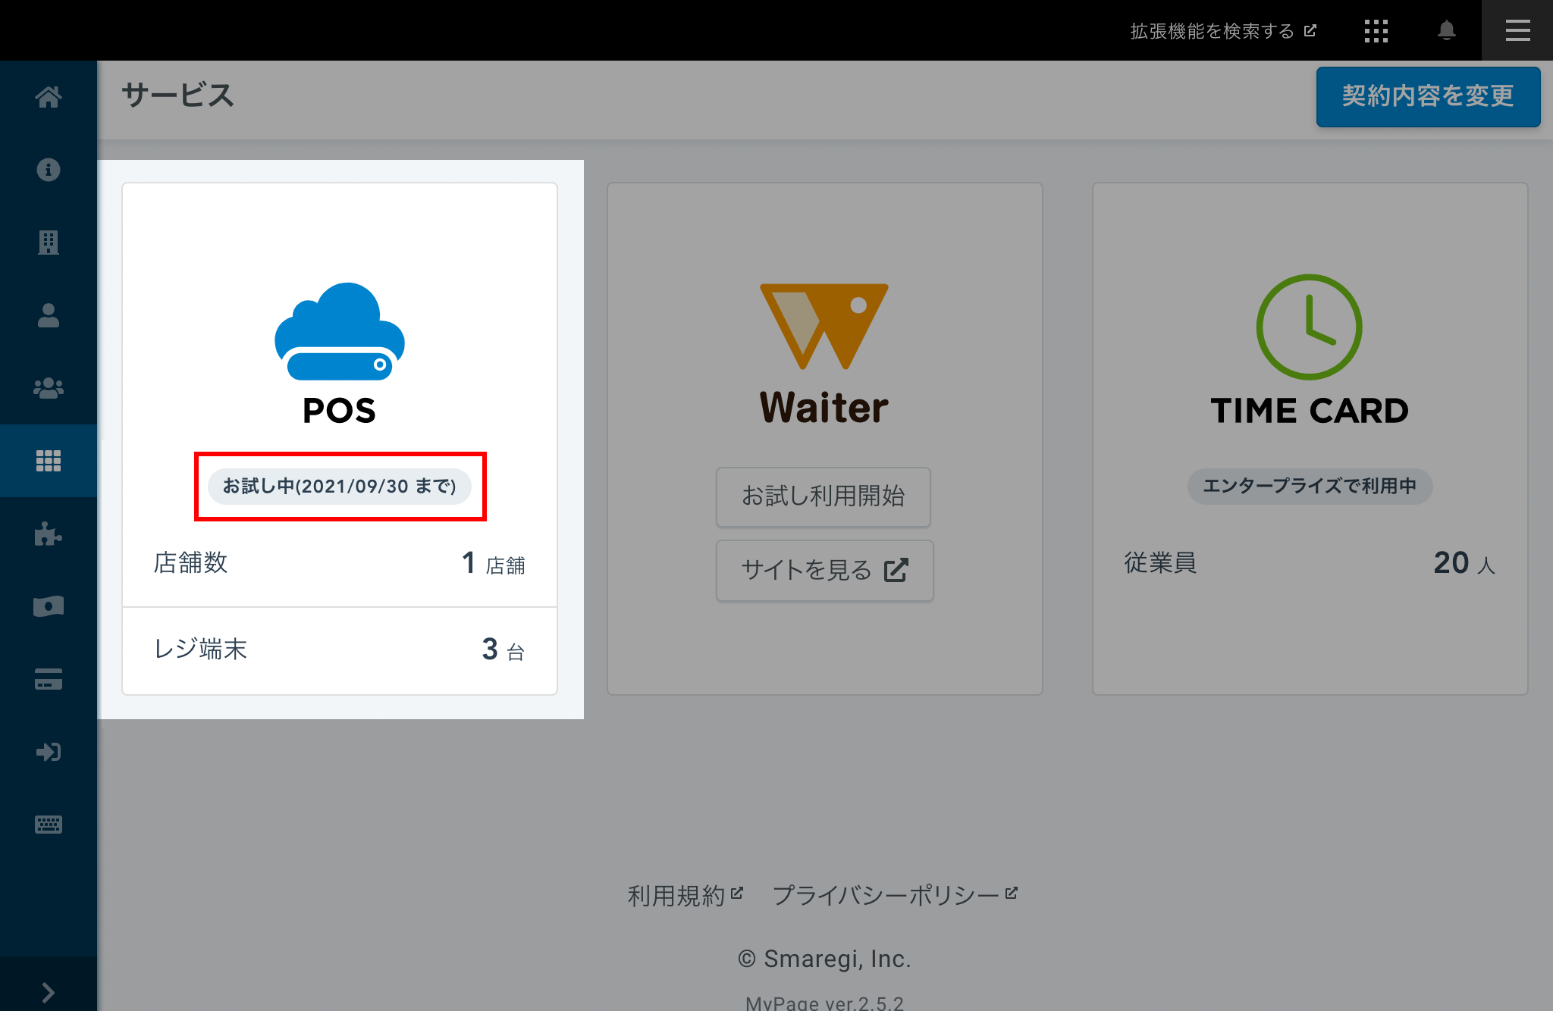Click the サービス page heading

pos(178,95)
